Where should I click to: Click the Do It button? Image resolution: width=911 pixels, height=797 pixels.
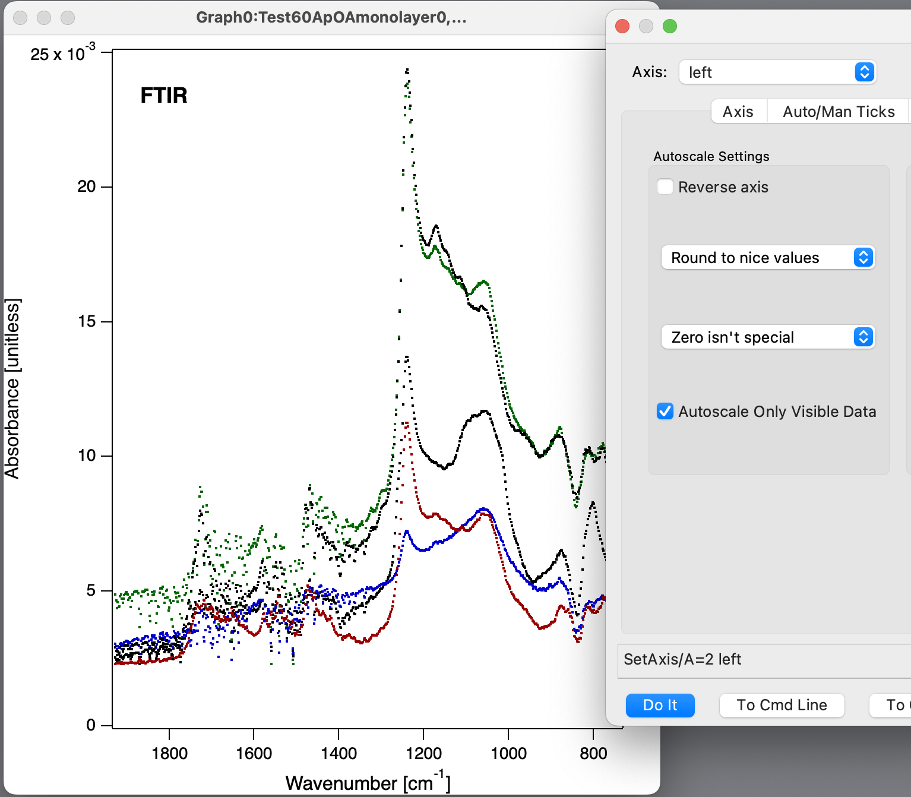pyautogui.click(x=660, y=705)
